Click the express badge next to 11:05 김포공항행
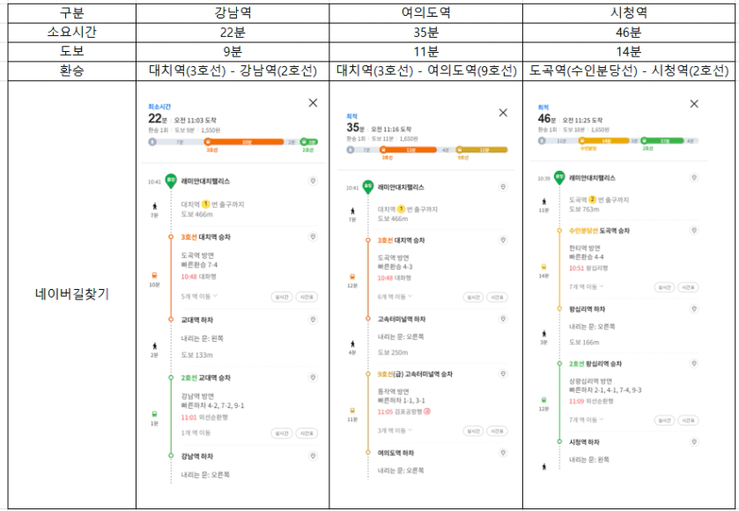 tap(427, 411)
